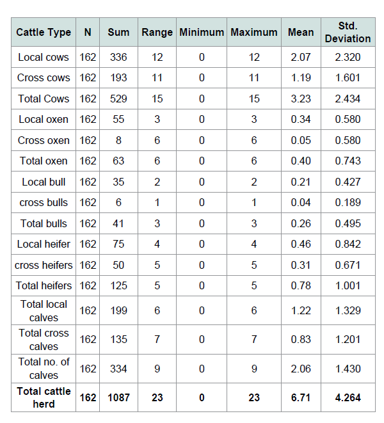This screenshot has width=384, height=423.
Task: Select the Minimum column header
Action: pyautogui.click(x=202, y=32)
